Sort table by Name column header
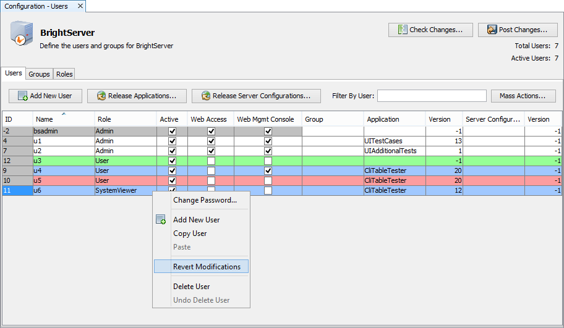This screenshot has width=564, height=328. 63,119
